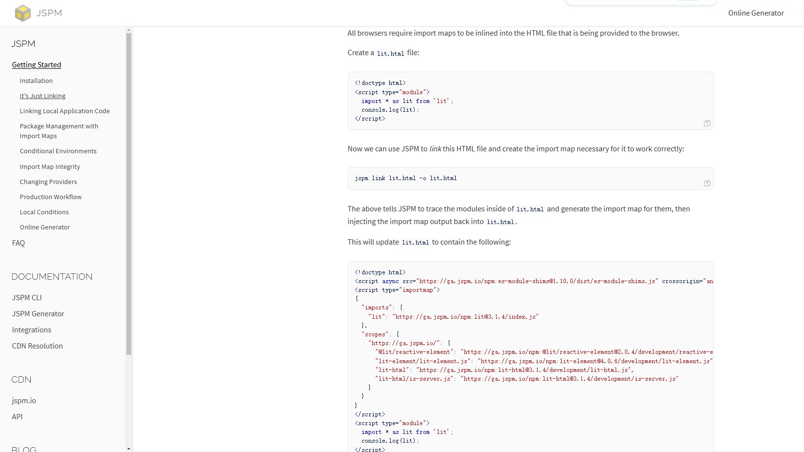Open Import Map Integrity page section
The image size is (804, 452).
tap(50, 166)
